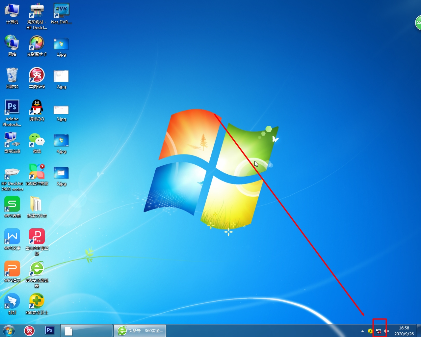
Task: Select the Adobe Photoshop desktop shortcut
Action: [x=12, y=113]
